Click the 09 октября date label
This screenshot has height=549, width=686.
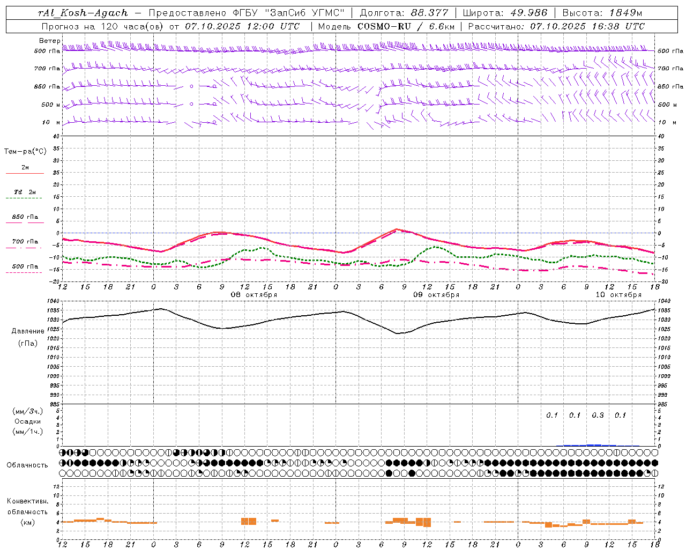point(436,295)
